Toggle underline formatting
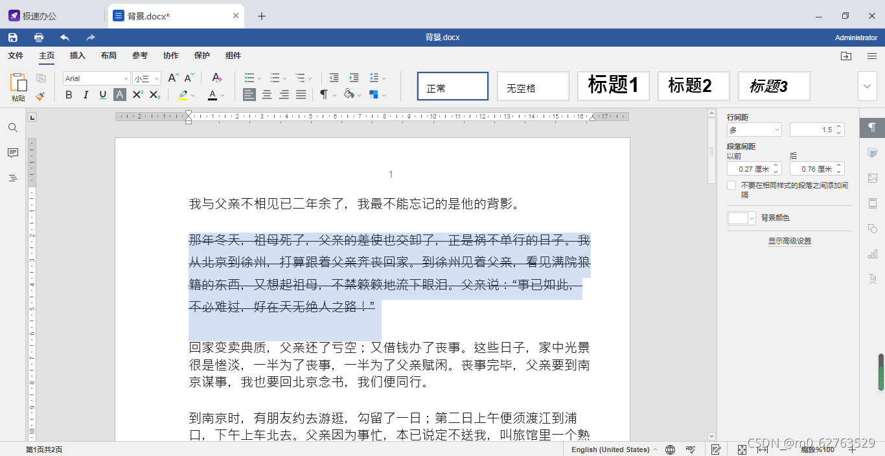The width and height of the screenshot is (885, 456). point(102,95)
